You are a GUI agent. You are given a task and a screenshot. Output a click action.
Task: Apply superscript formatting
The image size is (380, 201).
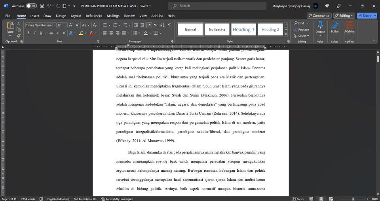click(x=64, y=33)
